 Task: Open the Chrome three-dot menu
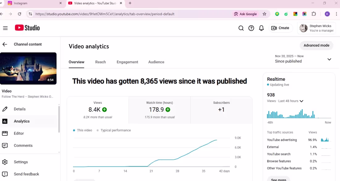coord(336,14)
